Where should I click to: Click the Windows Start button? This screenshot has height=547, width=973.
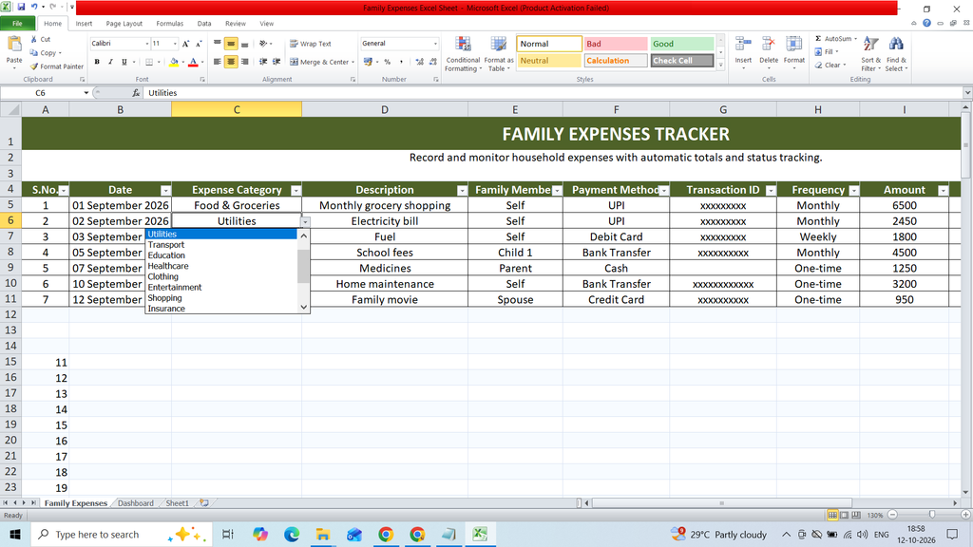click(x=15, y=534)
